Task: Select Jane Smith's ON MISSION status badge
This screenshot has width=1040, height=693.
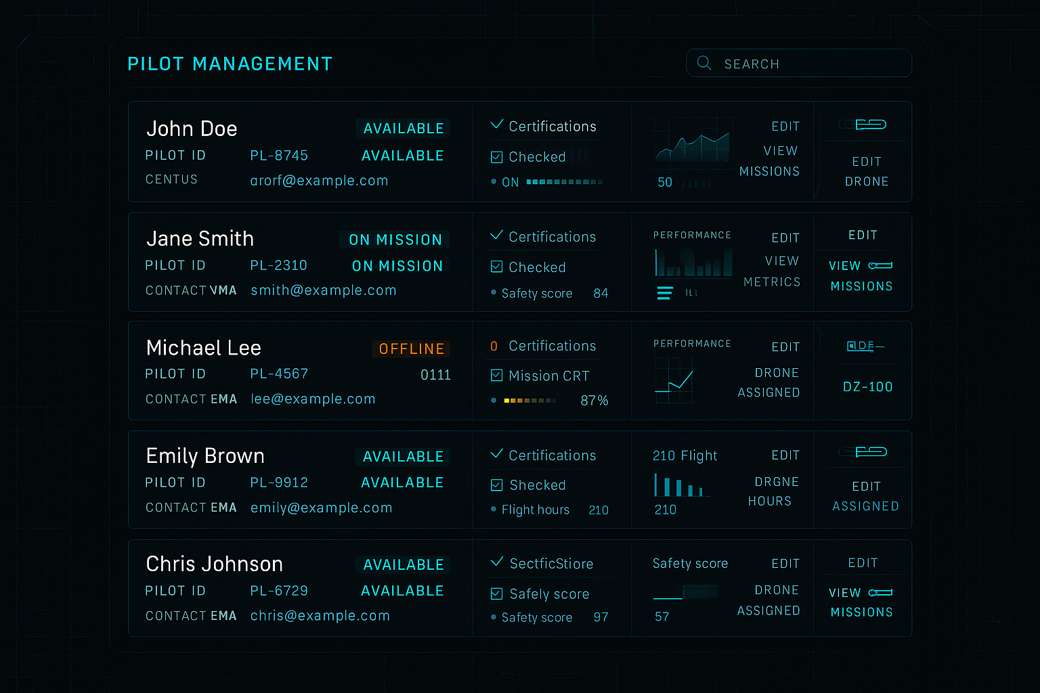Action: coord(395,240)
